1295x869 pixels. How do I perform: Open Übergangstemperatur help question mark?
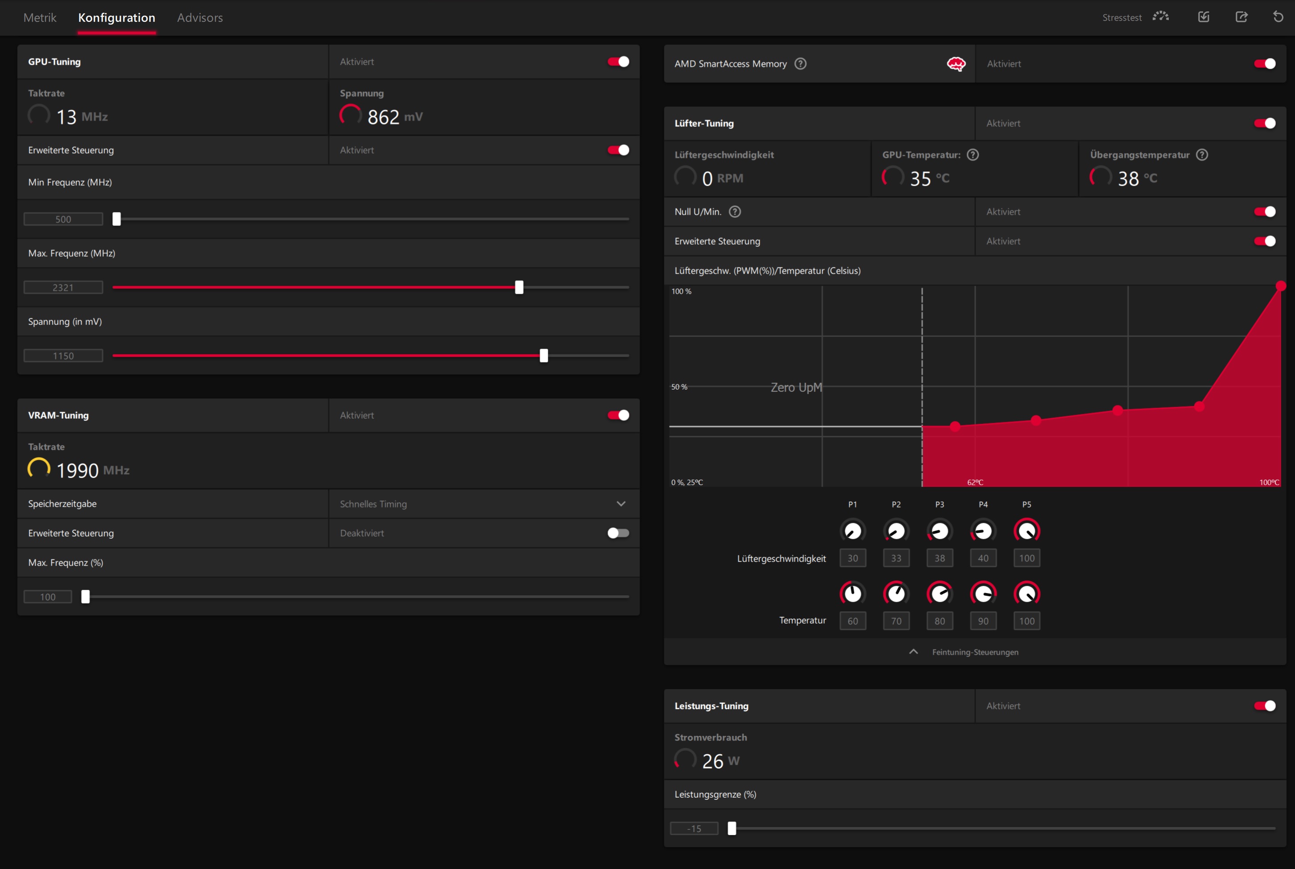1202,154
